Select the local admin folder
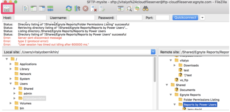 point(28,93)
